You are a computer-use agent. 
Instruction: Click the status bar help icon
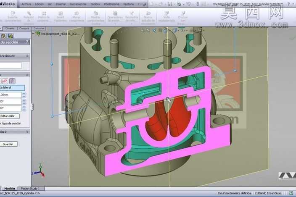[291, 193]
